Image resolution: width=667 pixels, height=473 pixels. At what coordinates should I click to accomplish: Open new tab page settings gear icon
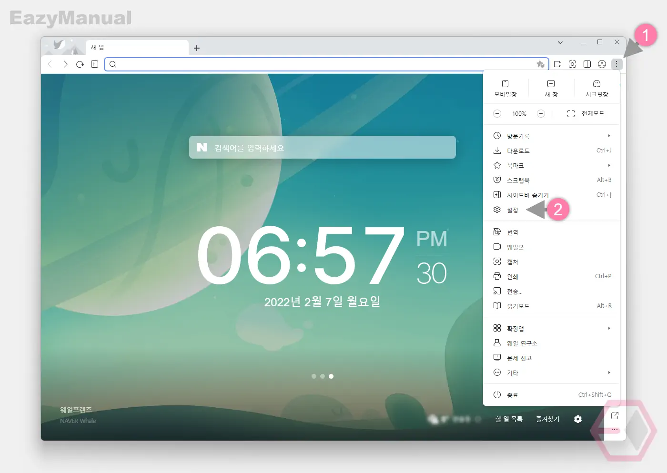[578, 419]
